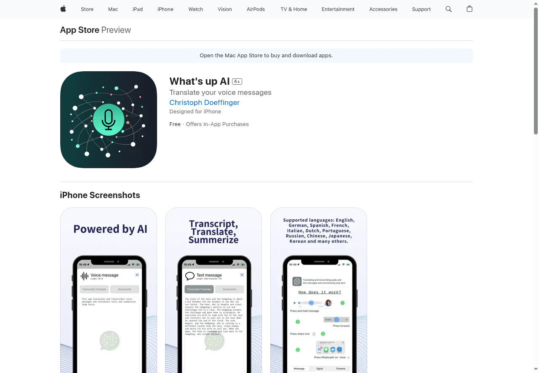
Task: Open the Accessories menu item
Action: 383,9
